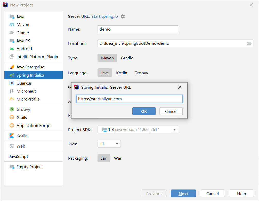Select MicroProfile in the project list
This screenshot has width=259, height=201.
click(x=34, y=99)
